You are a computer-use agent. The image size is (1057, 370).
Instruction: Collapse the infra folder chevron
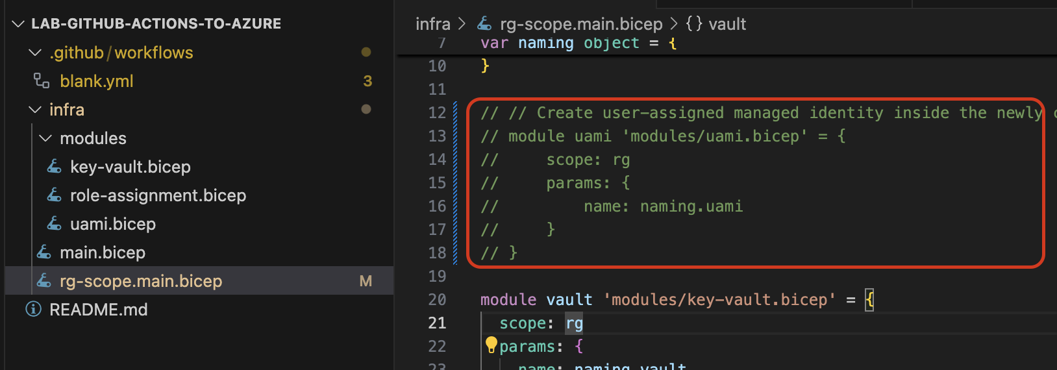pyautogui.click(x=35, y=110)
